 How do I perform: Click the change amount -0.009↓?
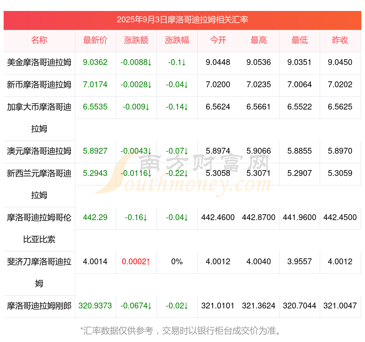point(136,107)
